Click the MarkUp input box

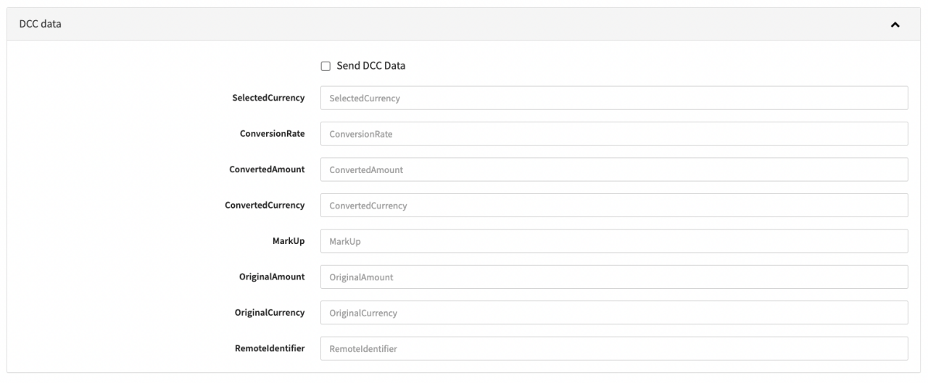pos(613,241)
